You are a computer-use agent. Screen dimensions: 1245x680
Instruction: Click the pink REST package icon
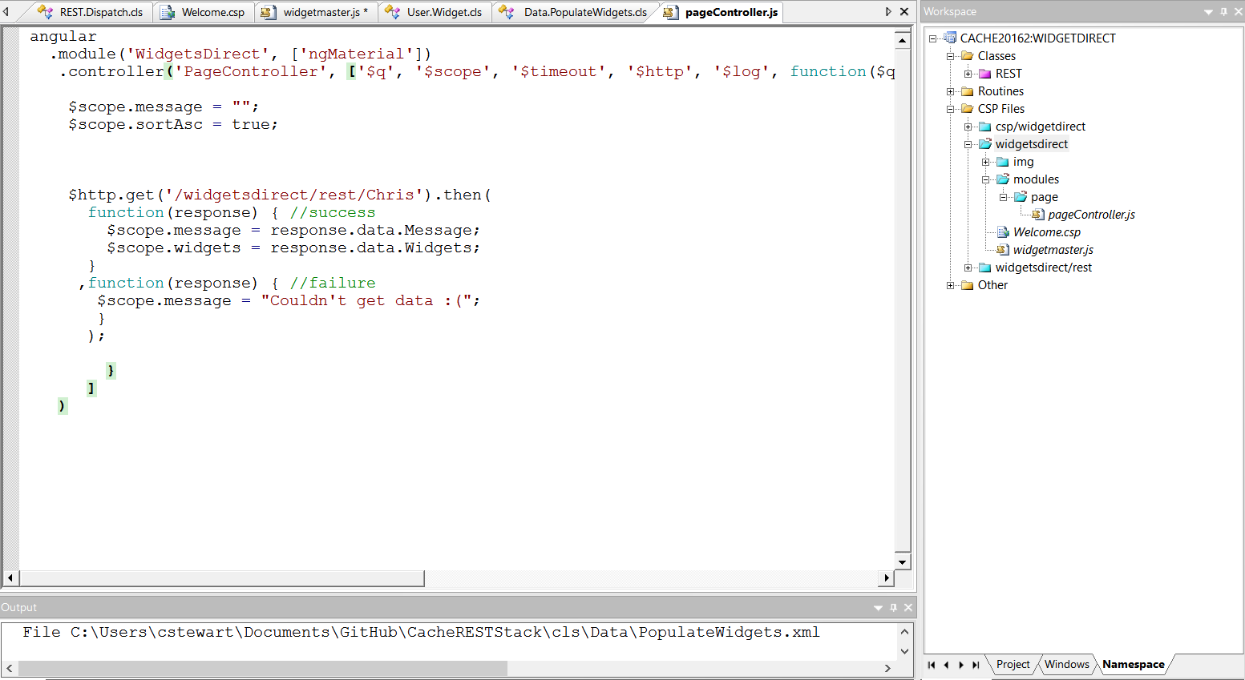pos(985,74)
